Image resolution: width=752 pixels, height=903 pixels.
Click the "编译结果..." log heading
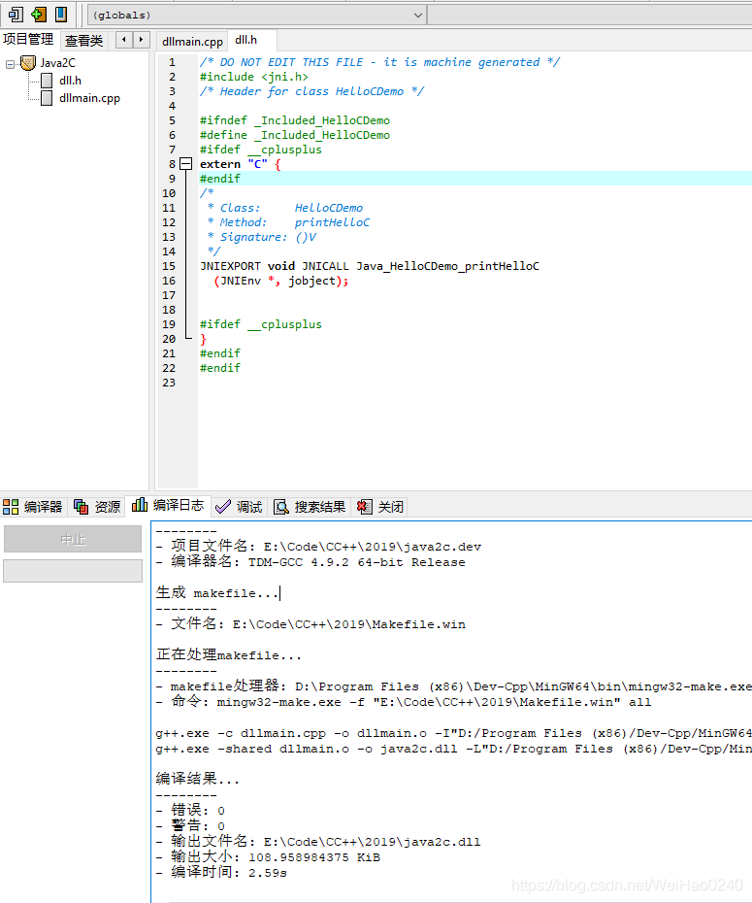pyautogui.click(x=197, y=780)
